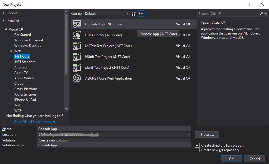Click the Cancel button

click(255, 159)
